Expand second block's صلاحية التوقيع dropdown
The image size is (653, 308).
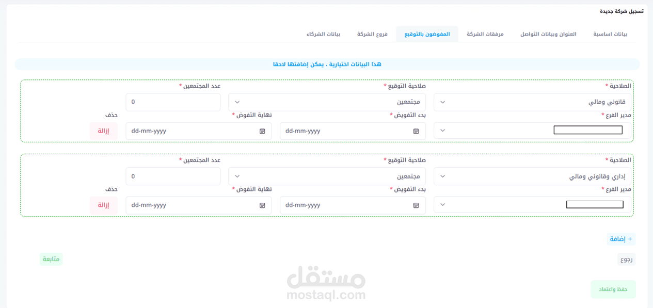point(327,176)
